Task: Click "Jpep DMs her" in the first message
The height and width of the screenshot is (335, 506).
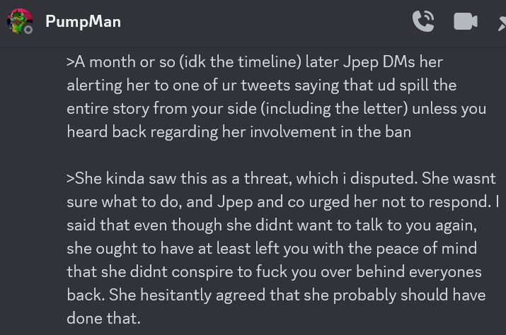Action: pyautogui.click(x=393, y=61)
